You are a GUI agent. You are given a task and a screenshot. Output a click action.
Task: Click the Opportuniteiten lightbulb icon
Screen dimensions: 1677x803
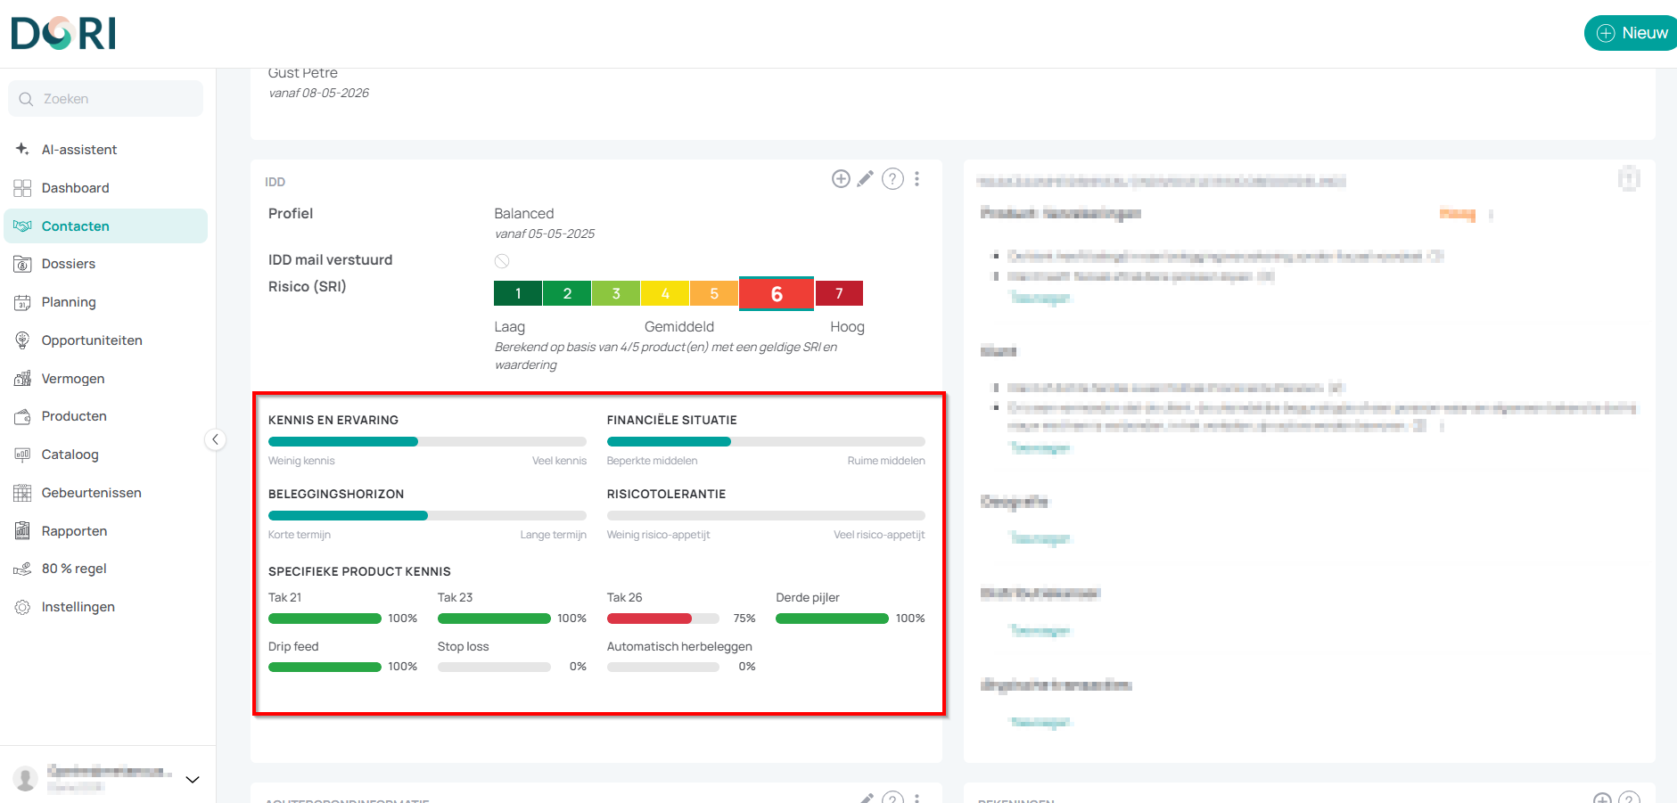22,340
